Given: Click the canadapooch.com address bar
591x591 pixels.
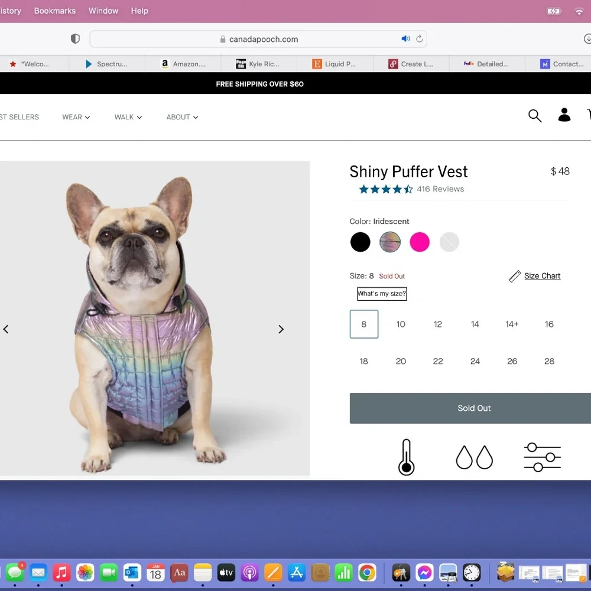Looking at the screenshot, I should (x=258, y=39).
